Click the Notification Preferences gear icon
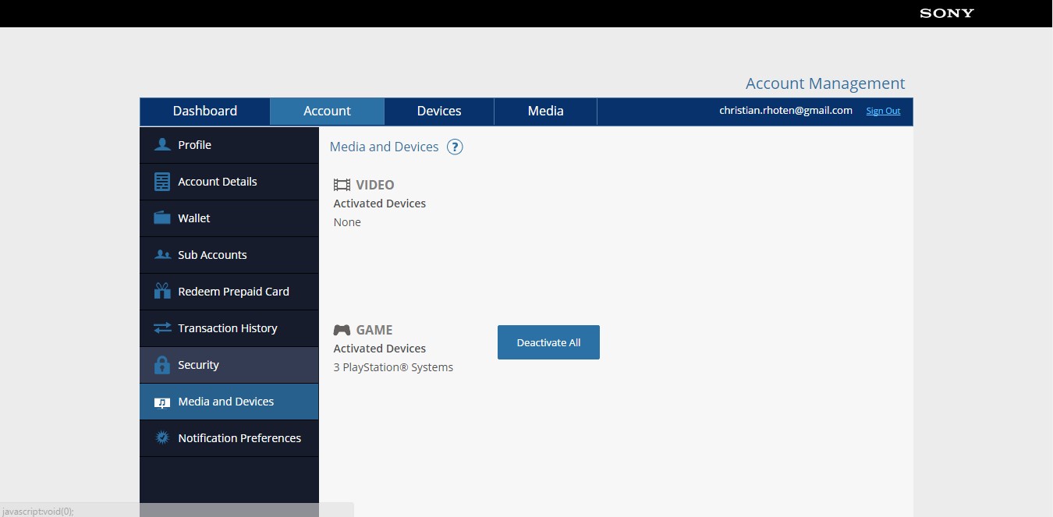 [162, 437]
